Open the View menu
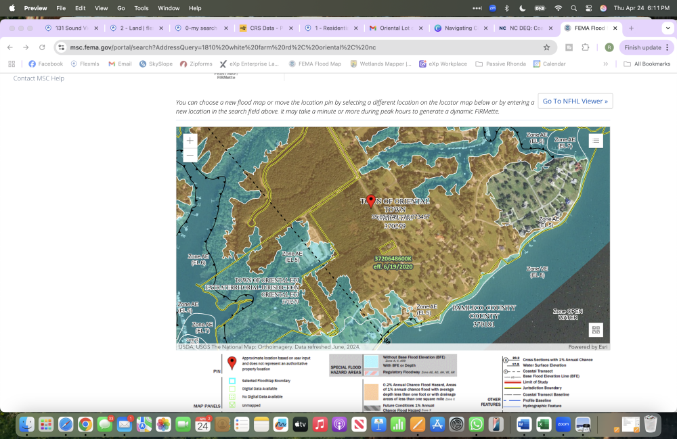 tap(101, 8)
